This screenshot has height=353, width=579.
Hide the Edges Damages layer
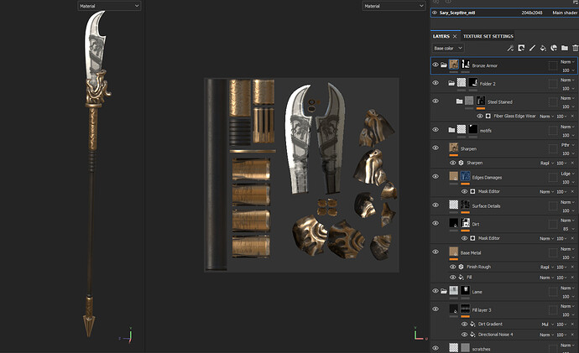(x=436, y=177)
